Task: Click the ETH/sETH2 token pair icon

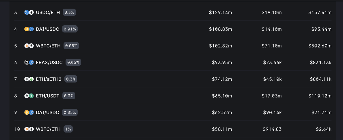Action: pyautogui.click(x=29, y=79)
